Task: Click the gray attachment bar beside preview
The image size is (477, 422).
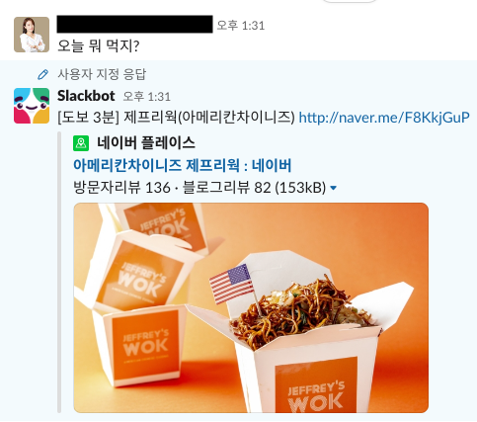Action: click(59, 272)
